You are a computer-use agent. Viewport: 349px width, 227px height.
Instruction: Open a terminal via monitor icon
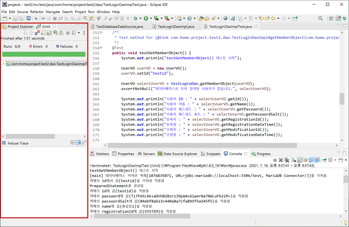coord(29,18)
